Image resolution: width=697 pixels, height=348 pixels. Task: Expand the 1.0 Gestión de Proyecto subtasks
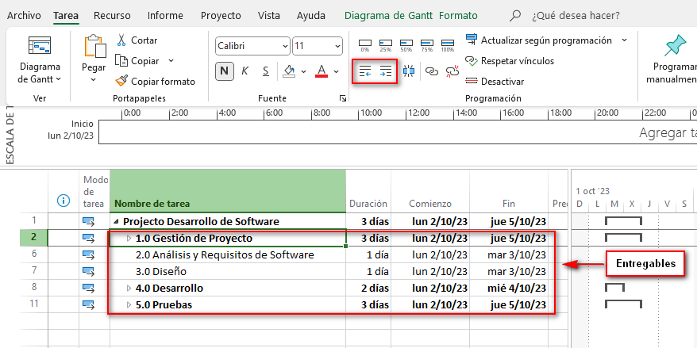pyautogui.click(x=129, y=238)
